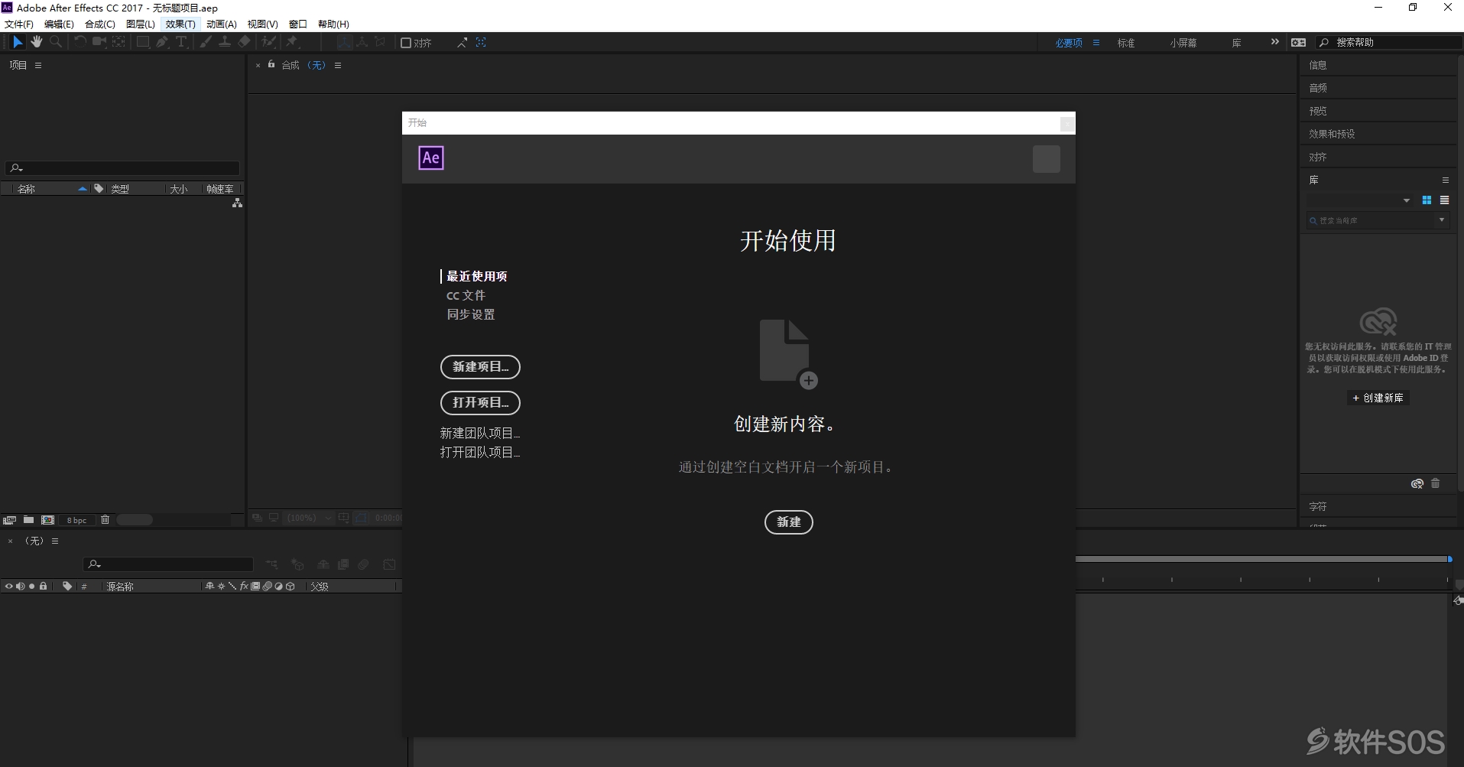Screen dimensions: 1464x767
Task: Click the 新建 button in the Start dialog
Action: click(x=789, y=522)
